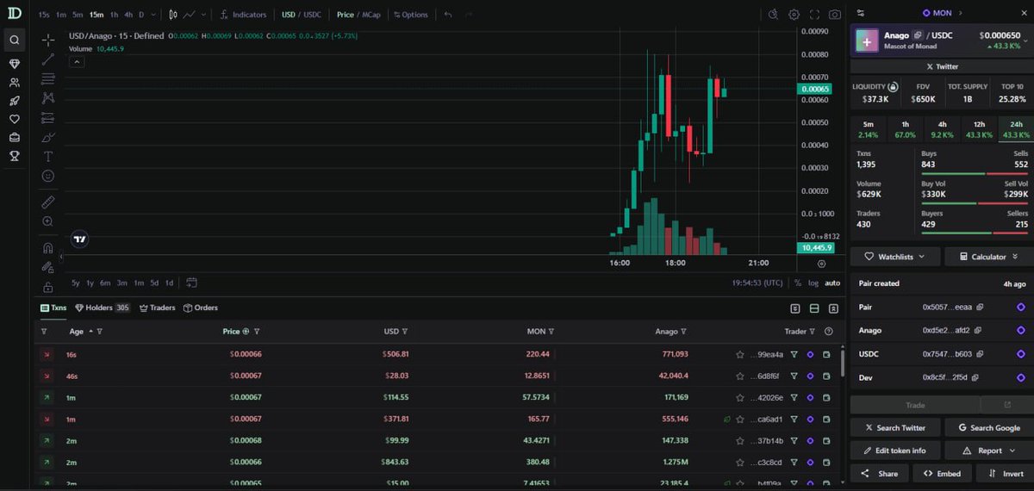Select the forecasting position tool
The width and height of the screenshot is (1034, 491).
pyautogui.click(x=48, y=118)
